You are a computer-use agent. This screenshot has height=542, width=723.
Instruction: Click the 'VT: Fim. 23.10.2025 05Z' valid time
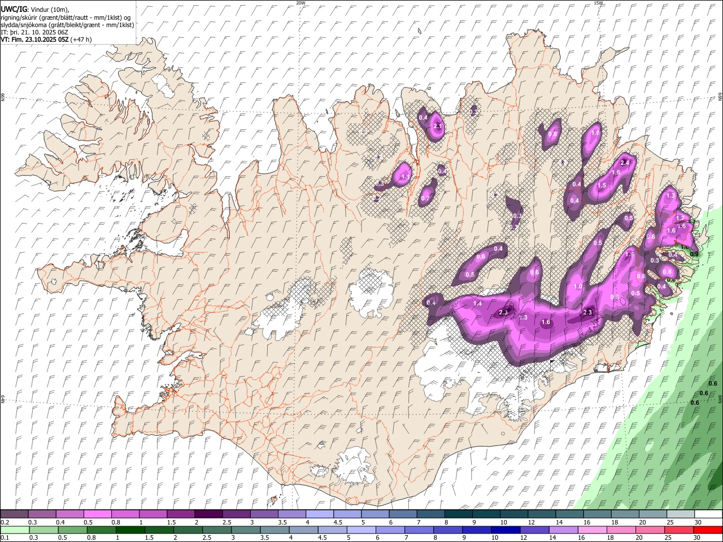(34, 40)
